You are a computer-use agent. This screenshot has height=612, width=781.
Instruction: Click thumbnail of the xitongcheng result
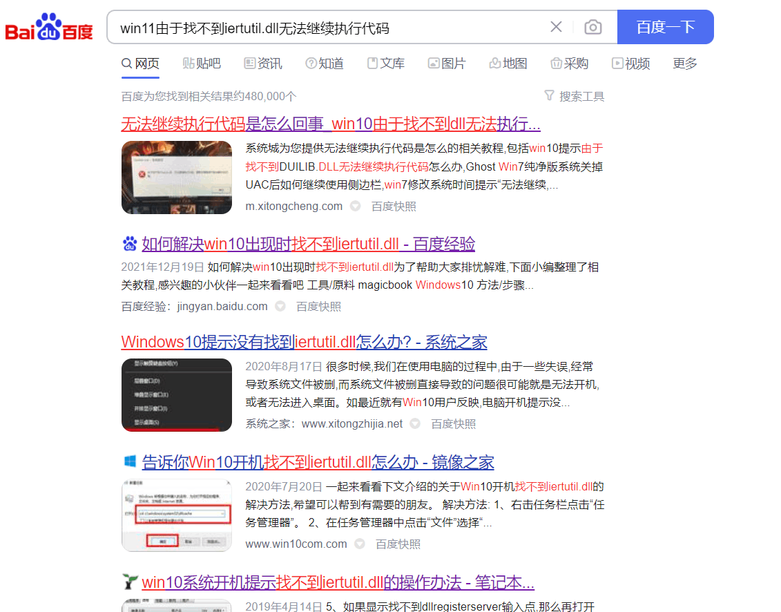click(177, 178)
